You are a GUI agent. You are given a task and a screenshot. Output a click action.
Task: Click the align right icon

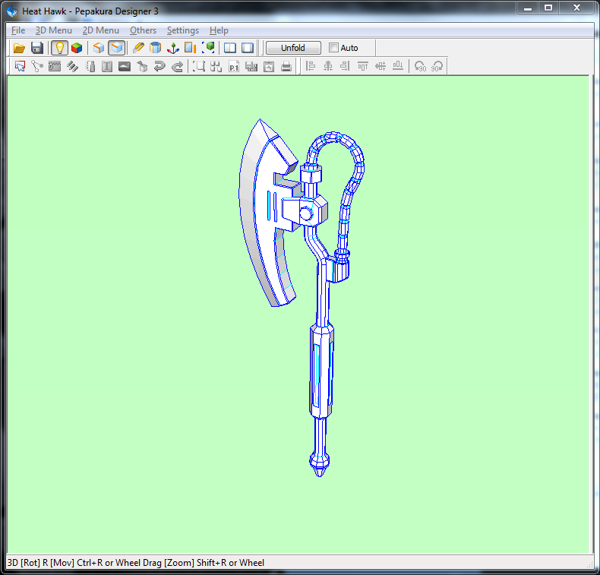345,66
